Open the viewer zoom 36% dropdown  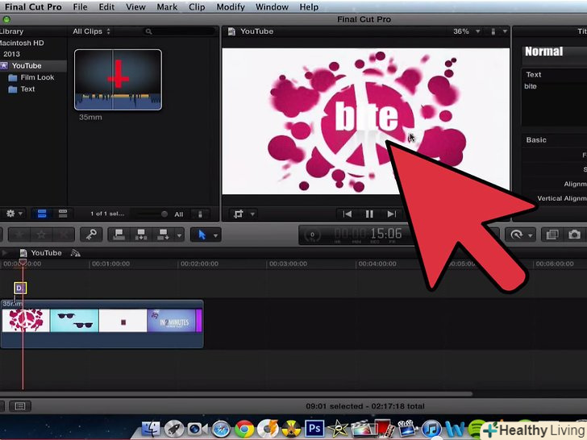tap(464, 31)
